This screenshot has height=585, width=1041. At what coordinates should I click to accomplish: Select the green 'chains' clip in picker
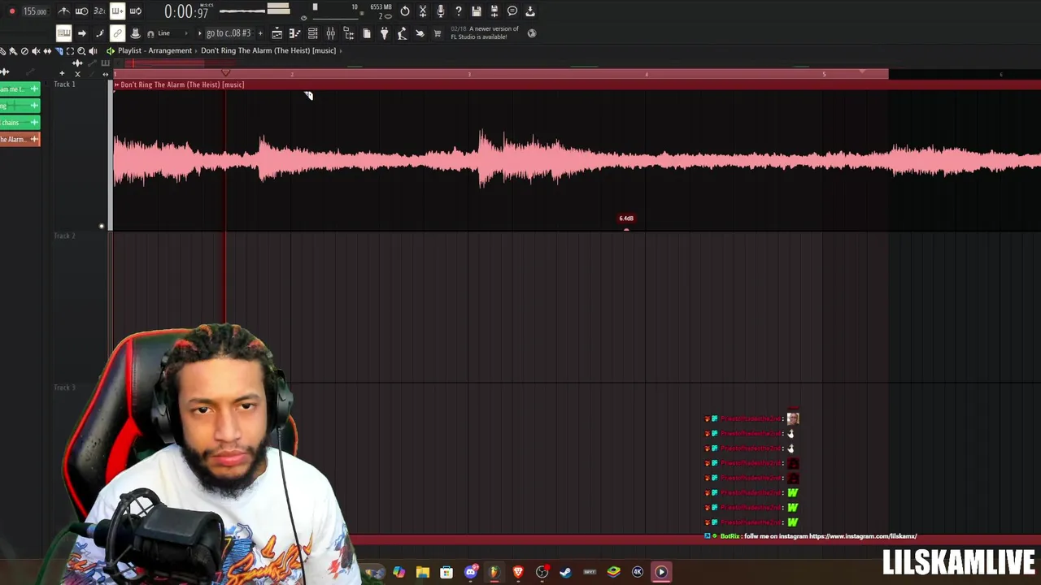(x=20, y=122)
